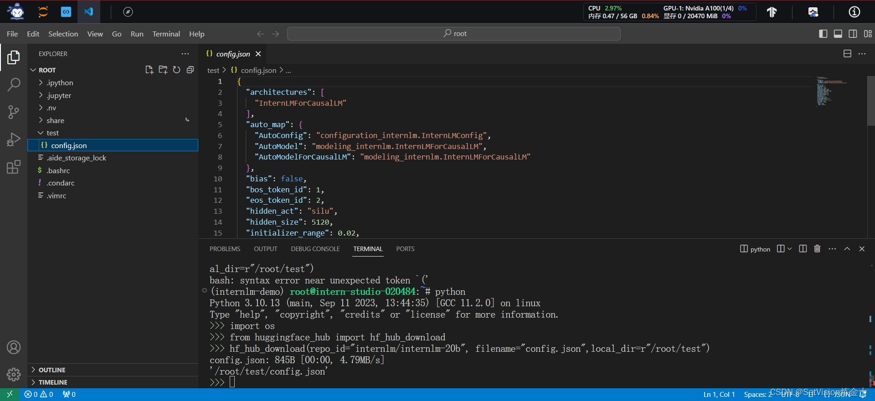Click the New Folder icon in Explorer

click(x=163, y=70)
